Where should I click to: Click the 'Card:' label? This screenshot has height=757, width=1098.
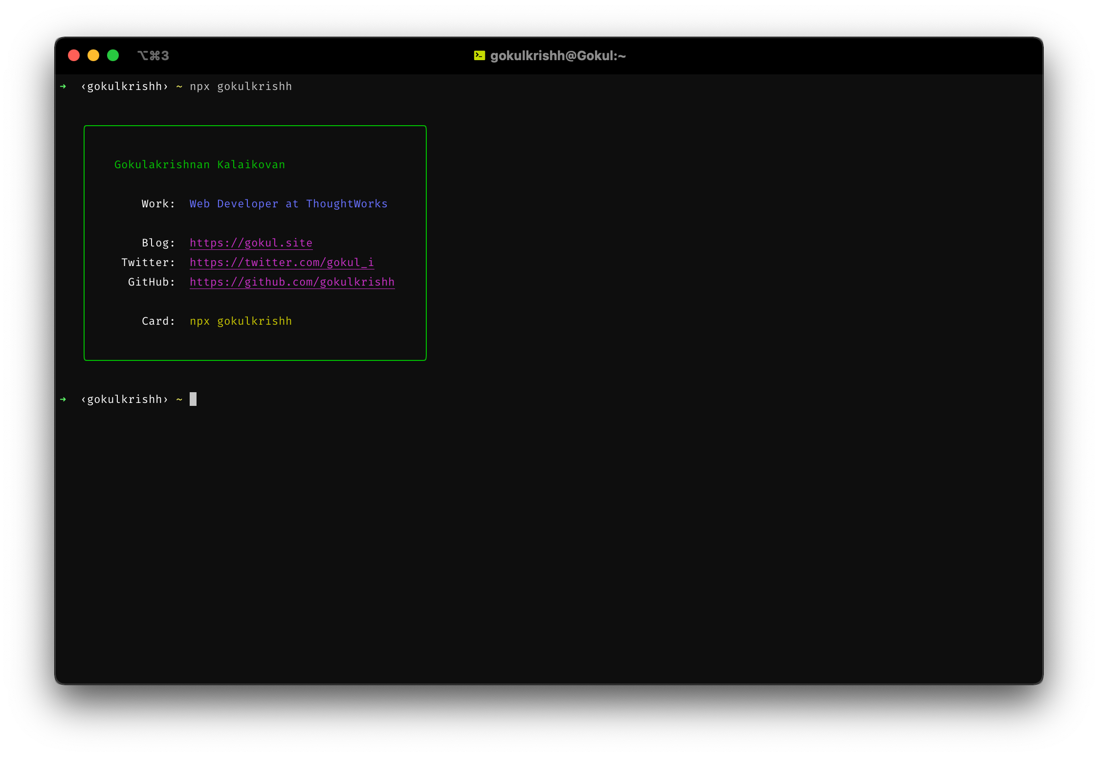coord(158,321)
